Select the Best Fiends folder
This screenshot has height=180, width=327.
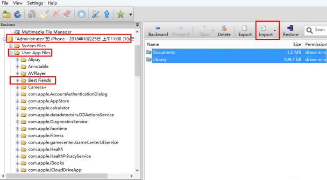click(x=39, y=80)
